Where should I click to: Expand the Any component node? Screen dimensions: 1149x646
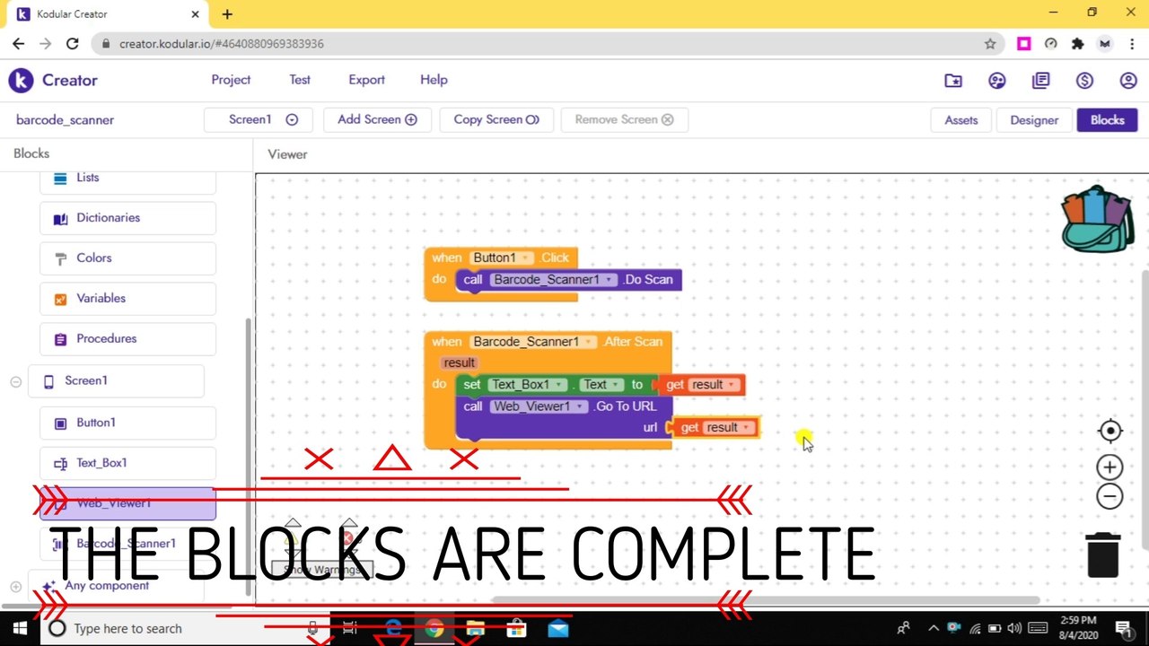click(x=15, y=587)
